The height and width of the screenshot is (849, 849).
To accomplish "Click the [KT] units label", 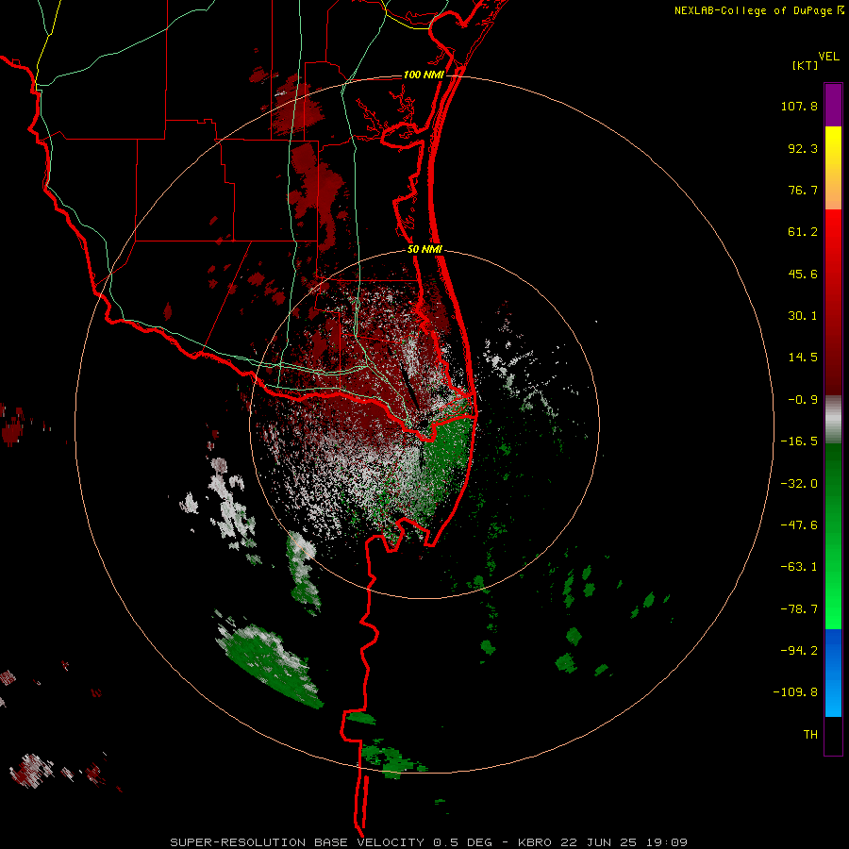I will (x=806, y=65).
